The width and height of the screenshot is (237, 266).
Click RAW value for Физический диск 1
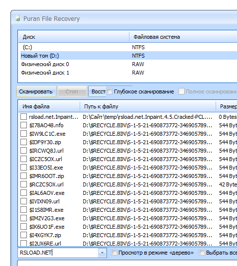(138, 73)
